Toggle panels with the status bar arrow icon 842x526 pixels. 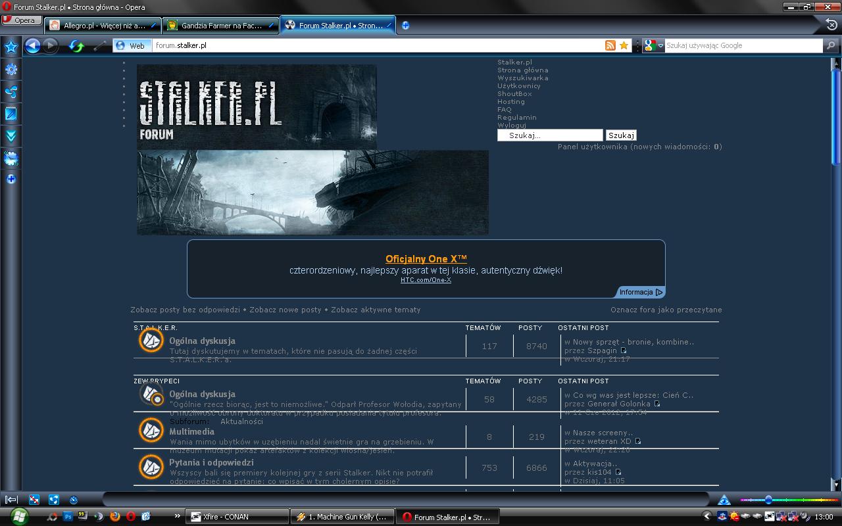coord(11,500)
